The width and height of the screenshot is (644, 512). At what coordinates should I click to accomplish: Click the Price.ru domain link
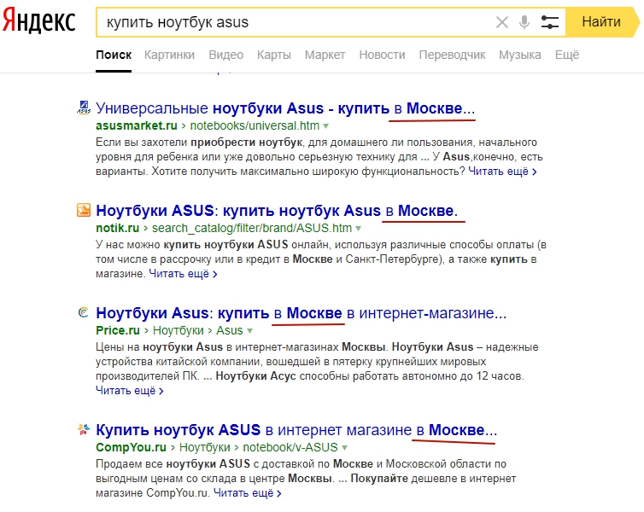[x=118, y=330]
